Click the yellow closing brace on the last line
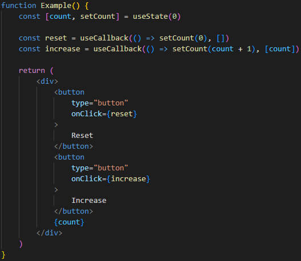 pyautogui.click(x=3, y=255)
